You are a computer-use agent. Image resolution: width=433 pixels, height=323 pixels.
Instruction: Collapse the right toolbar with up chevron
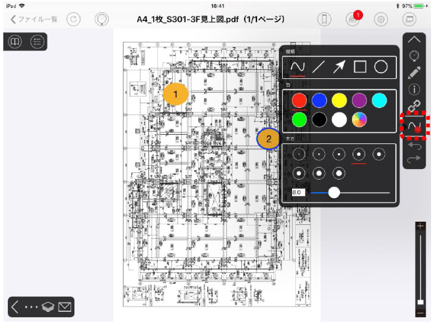click(415, 40)
